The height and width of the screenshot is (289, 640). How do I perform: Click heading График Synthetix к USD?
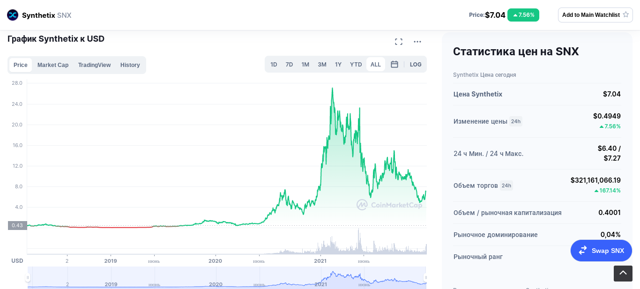[x=56, y=39]
